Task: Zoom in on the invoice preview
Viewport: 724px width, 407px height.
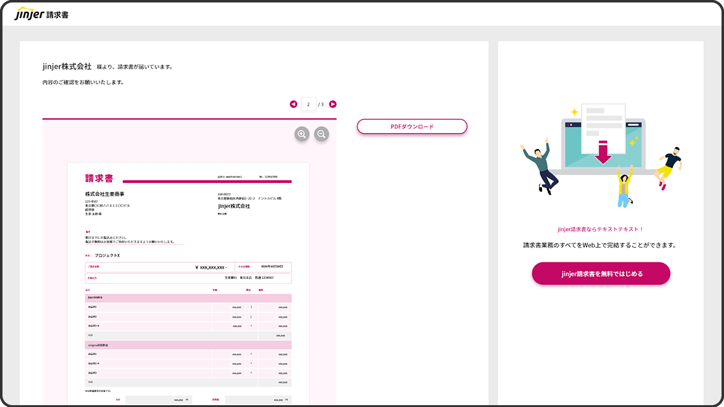Action: coord(301,134)
